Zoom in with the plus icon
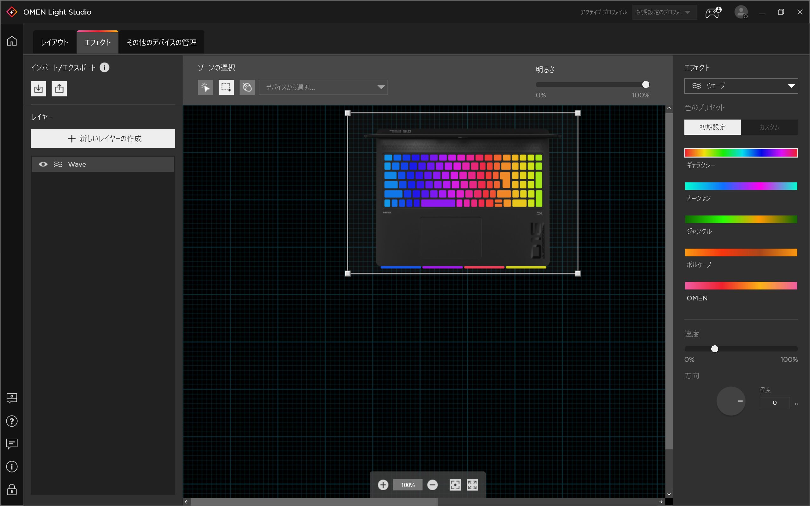Screen dimensions: 810x506 [x=383, y=485]
